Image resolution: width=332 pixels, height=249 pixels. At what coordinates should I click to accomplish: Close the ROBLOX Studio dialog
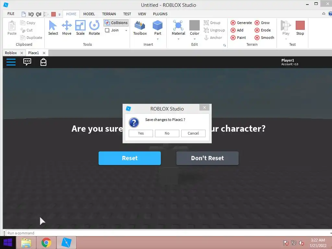coord(204,108)
